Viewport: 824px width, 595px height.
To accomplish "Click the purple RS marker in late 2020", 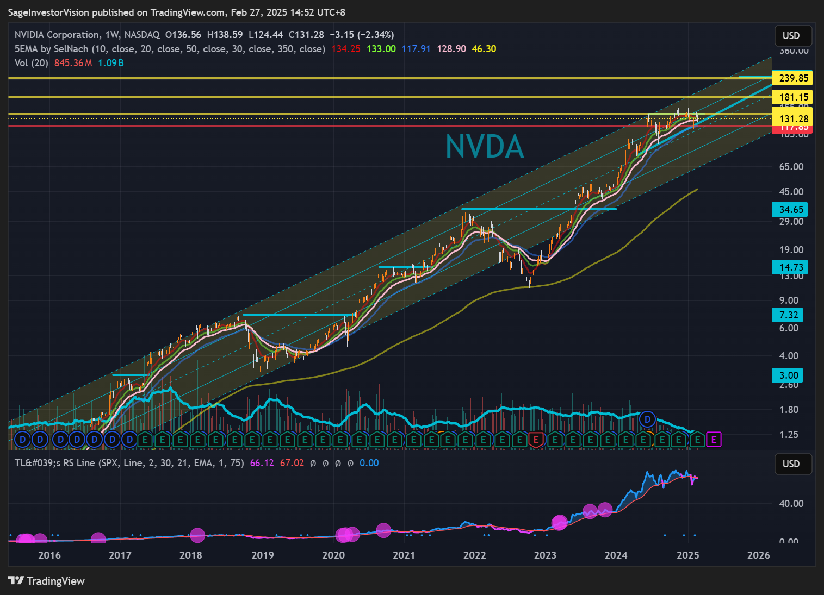I will (384, 530).
